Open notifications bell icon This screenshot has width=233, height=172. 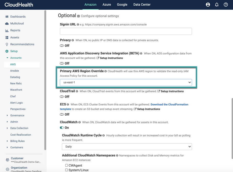click(x=217, y=5)
